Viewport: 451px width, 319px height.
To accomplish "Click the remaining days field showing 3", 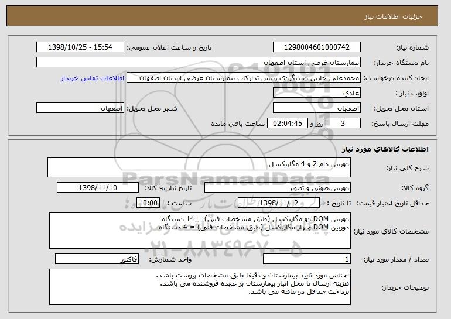I will pos(343,124).
